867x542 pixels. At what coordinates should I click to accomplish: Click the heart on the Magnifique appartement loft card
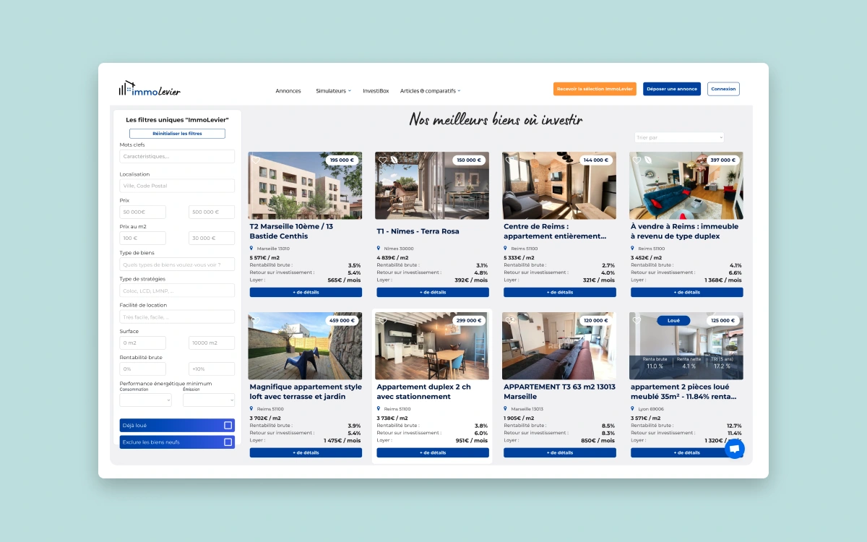(255, 320)
